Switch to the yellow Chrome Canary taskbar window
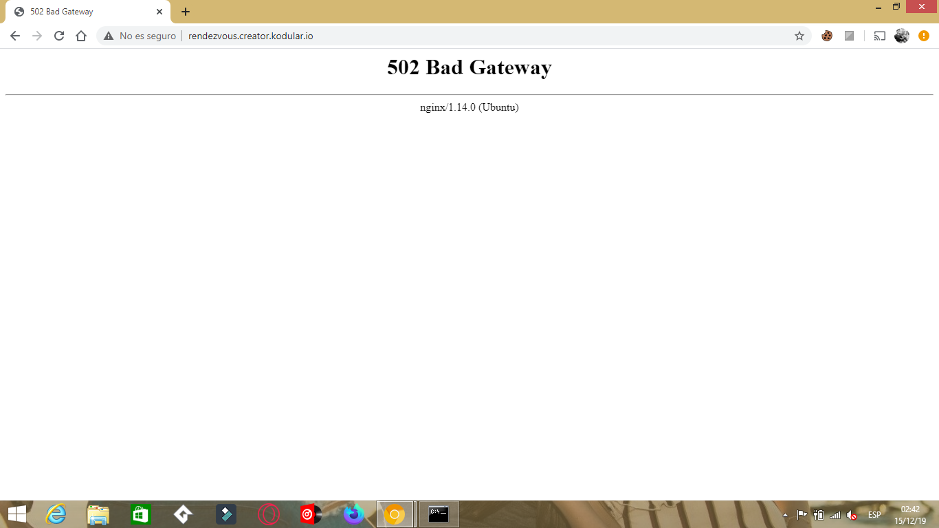This screenshot has width=939, height=528. [x=395, y=514]
